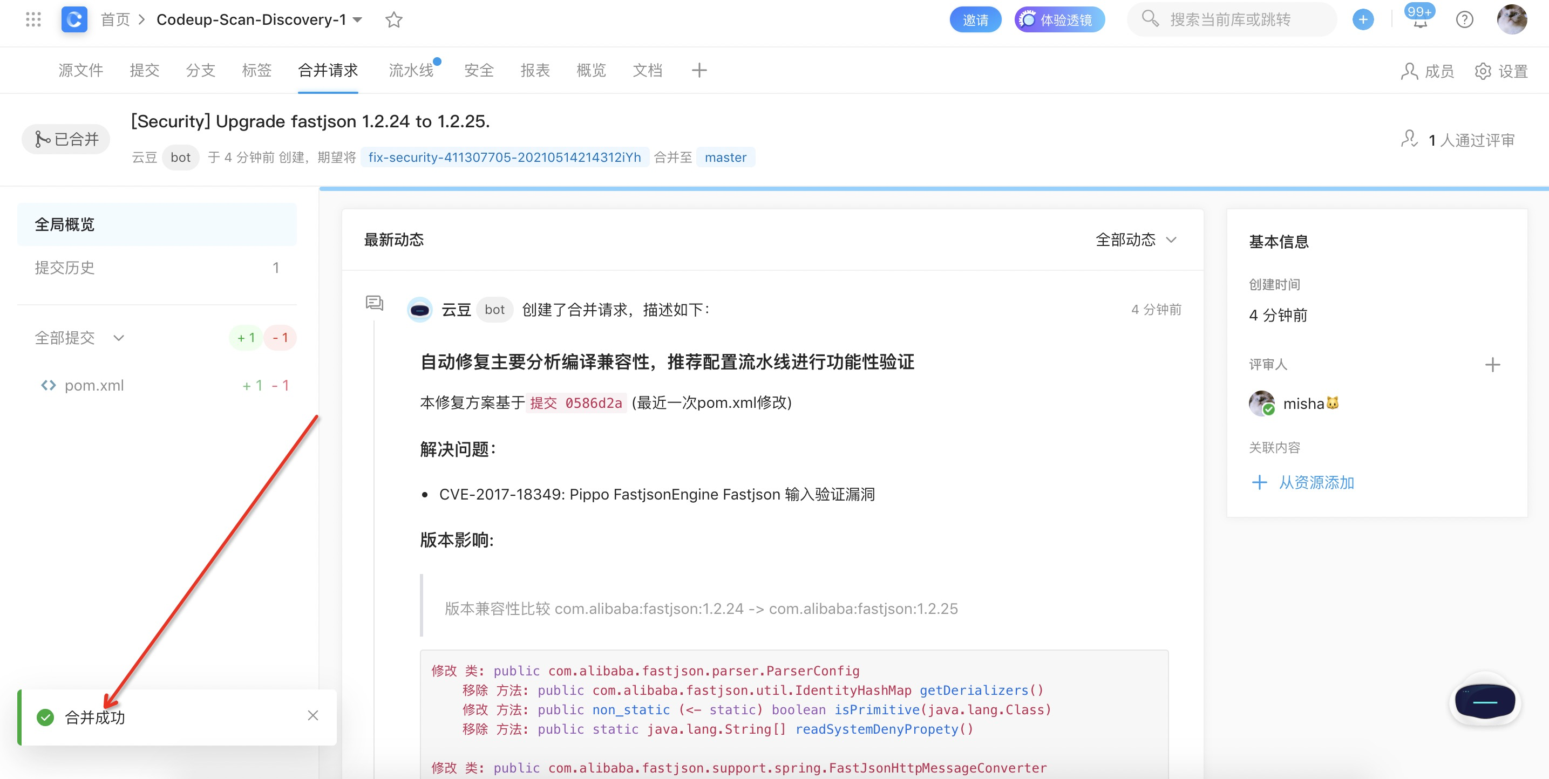This screenshot has width=1549, height=779.
Task: Open the 概览 tab
Action: [x=591, y=70]
